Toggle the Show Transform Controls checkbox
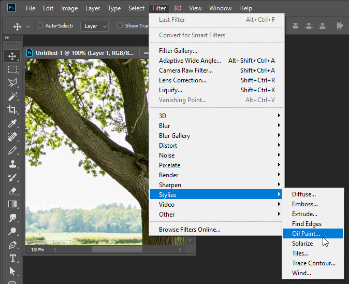The height and width of the screenshot is (284, 349). pyautogui.click(x=120, y=25)
